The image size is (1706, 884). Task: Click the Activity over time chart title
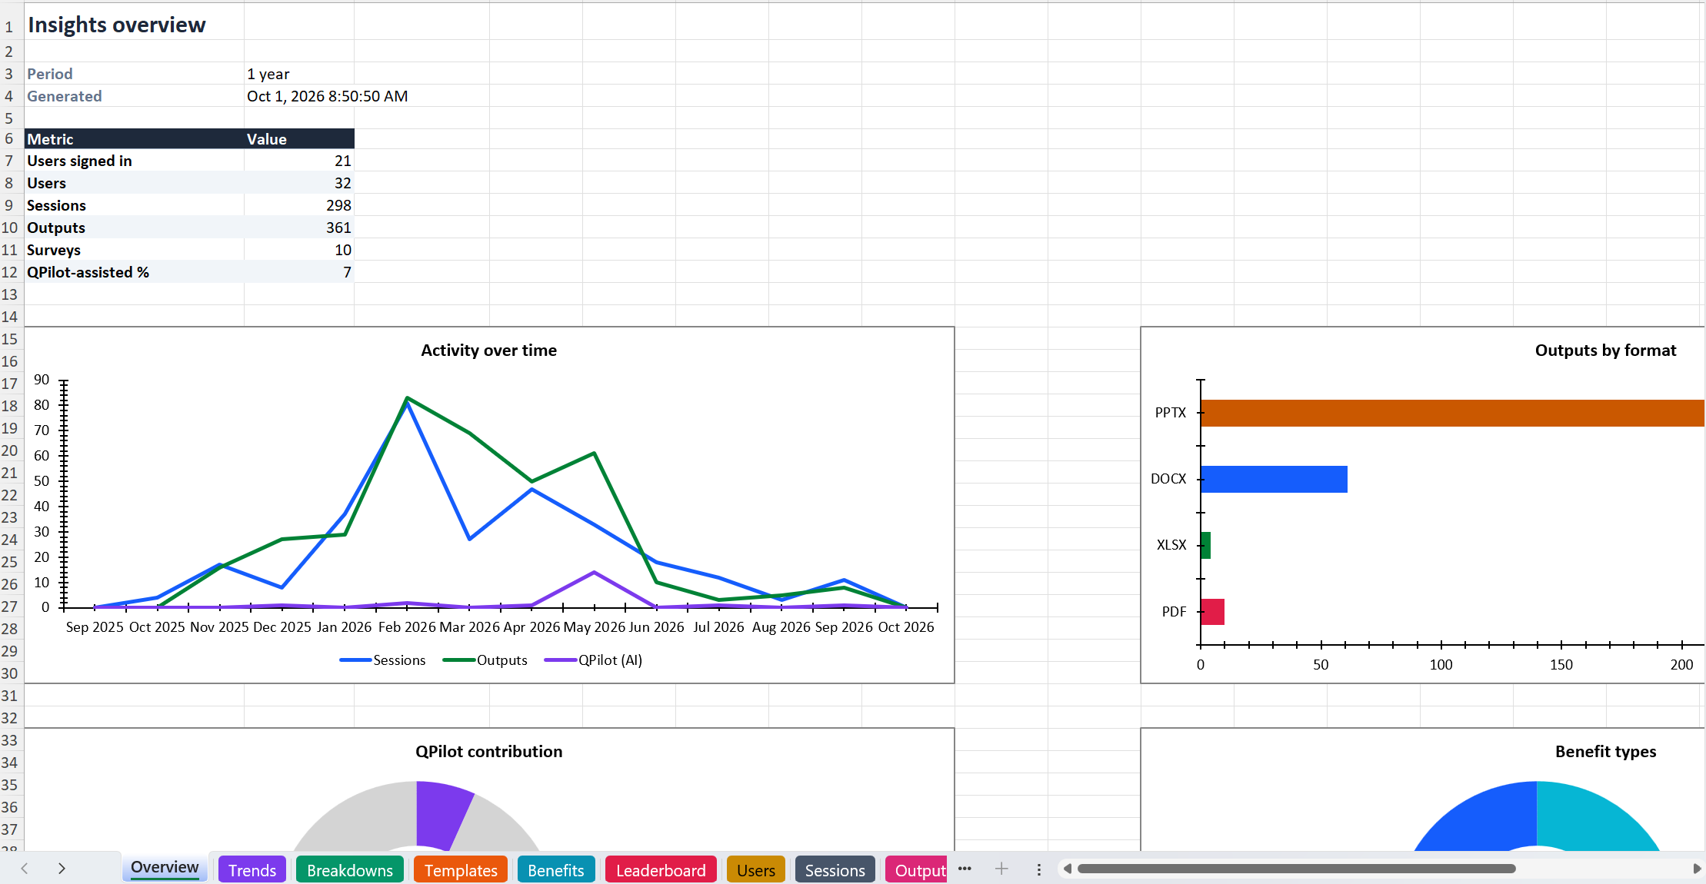pyautogui.click(x=489, y=351)
